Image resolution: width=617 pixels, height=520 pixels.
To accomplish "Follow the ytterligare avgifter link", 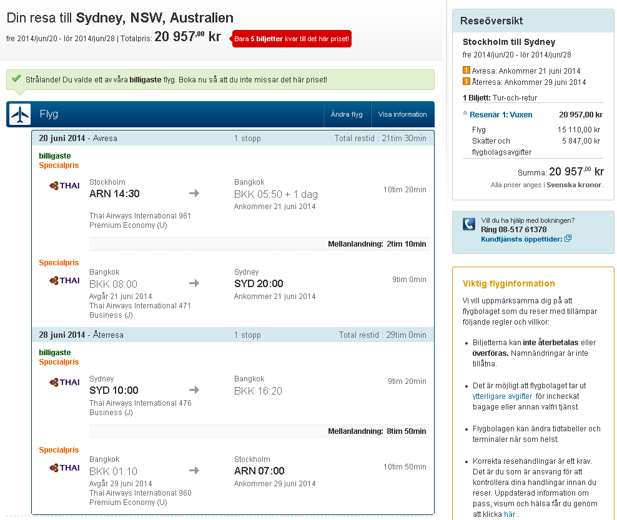I will 502,396.
